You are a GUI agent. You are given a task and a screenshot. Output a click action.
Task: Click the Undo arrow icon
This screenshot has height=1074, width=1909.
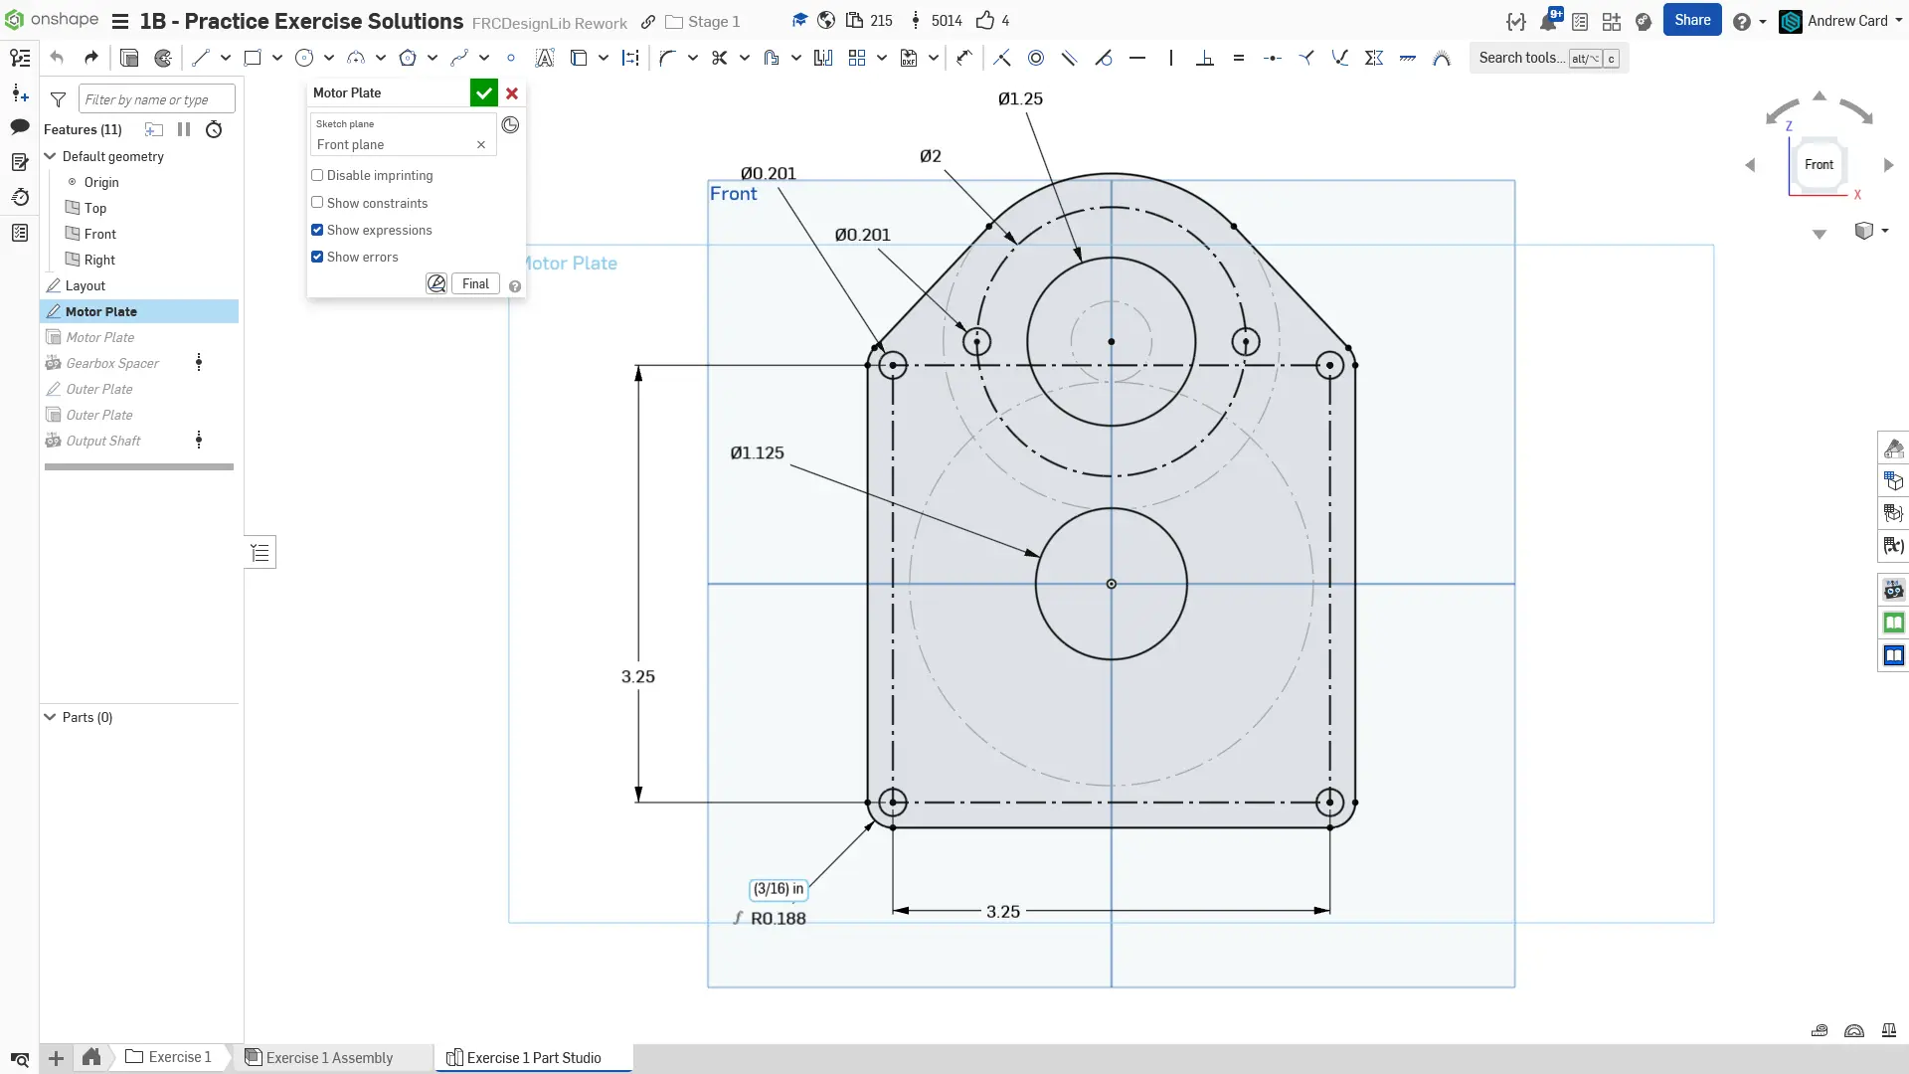[57, 58]
